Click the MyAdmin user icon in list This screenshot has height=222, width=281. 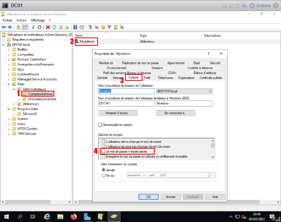click(77, 41)
